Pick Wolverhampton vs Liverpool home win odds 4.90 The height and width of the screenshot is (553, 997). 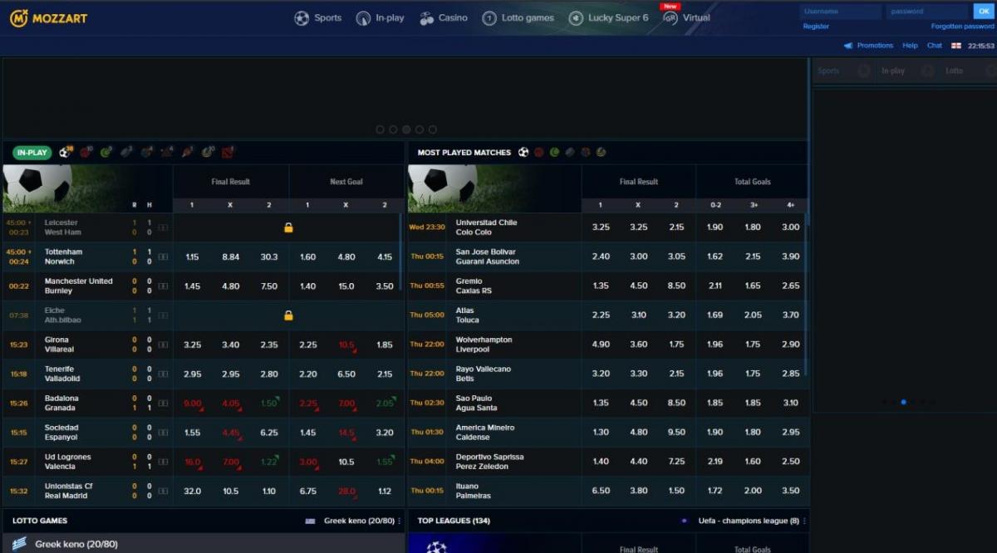(x=601, y=345)
